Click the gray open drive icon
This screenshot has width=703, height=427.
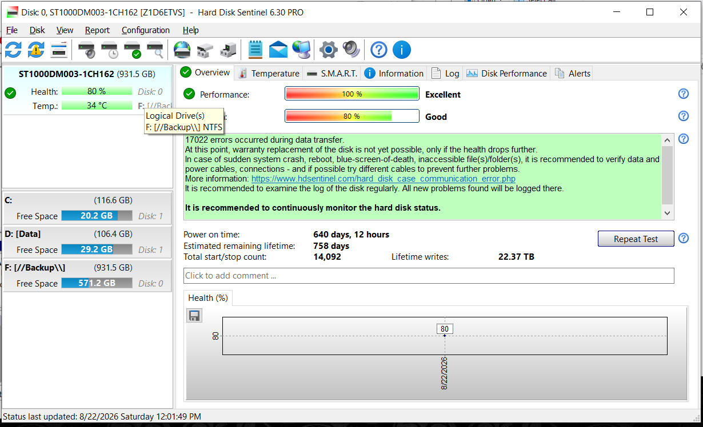(205, 50)
